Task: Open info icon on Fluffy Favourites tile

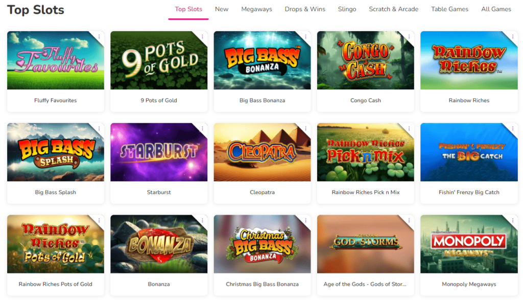Action: (x=100, y=37)
